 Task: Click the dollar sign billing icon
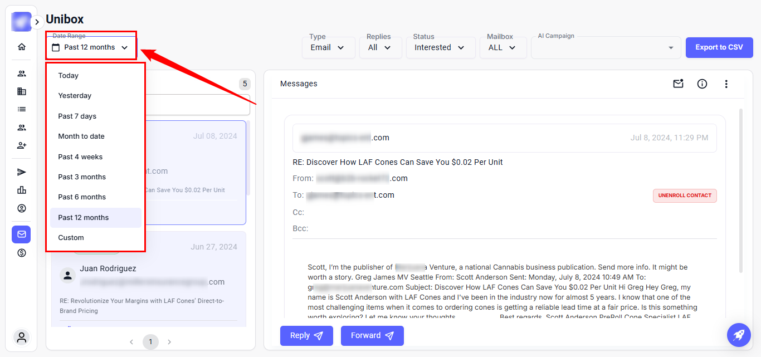(x=22, y=253)
